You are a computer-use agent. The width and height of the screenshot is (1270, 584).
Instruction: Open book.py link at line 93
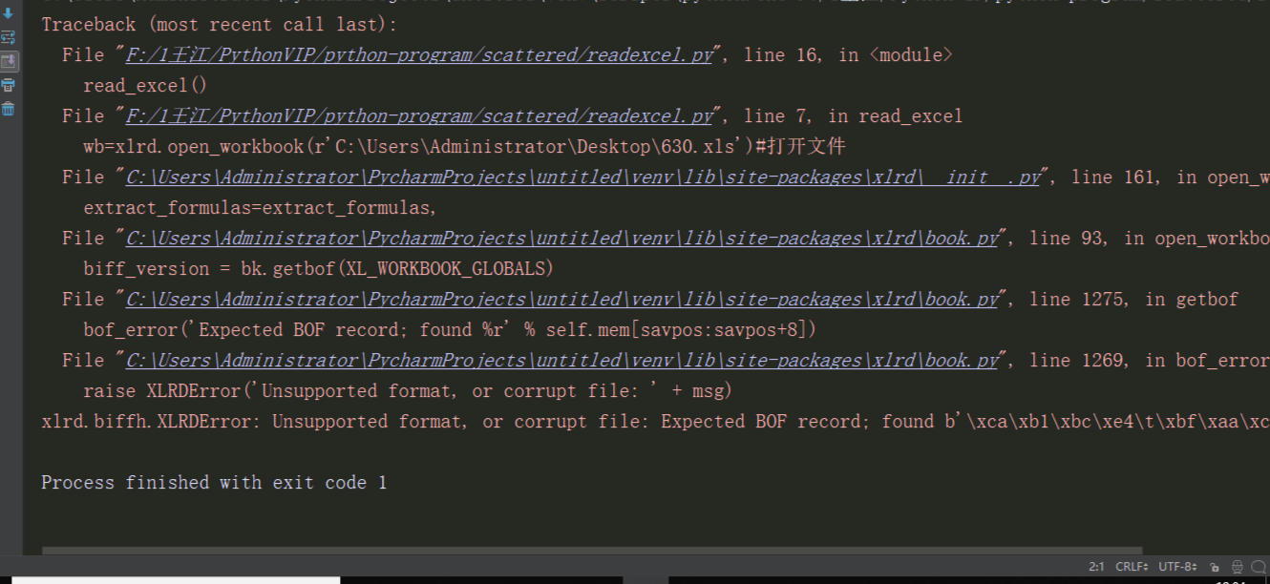[561, 239]
